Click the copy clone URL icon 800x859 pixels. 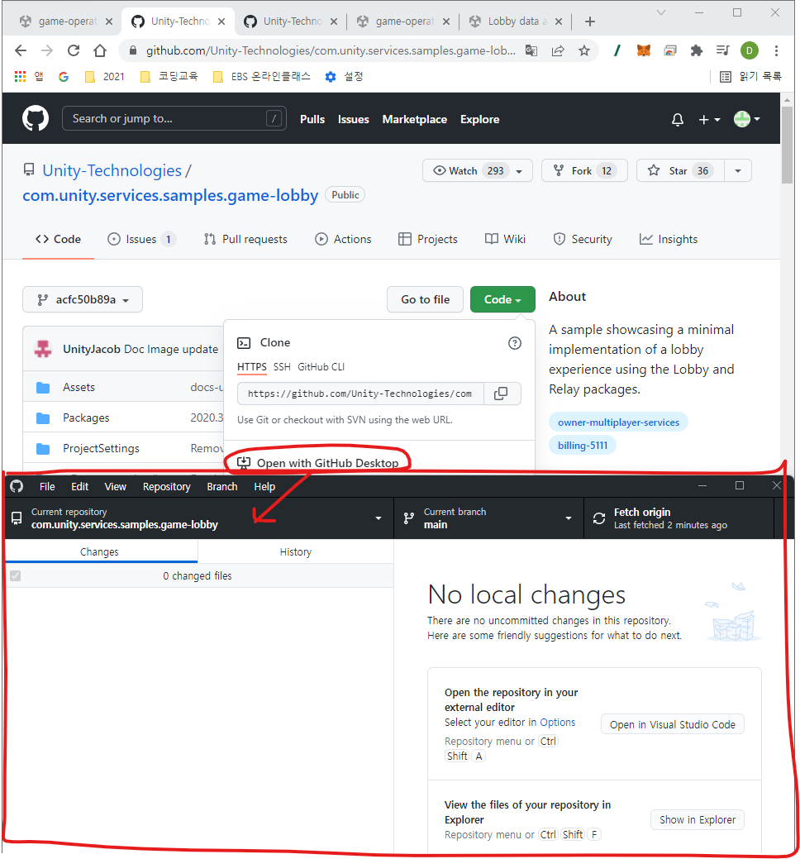501,394
